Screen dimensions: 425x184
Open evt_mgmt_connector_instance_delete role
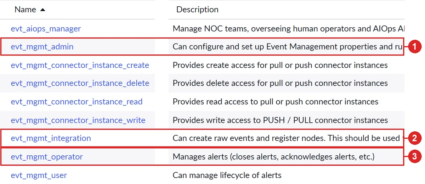80,84
